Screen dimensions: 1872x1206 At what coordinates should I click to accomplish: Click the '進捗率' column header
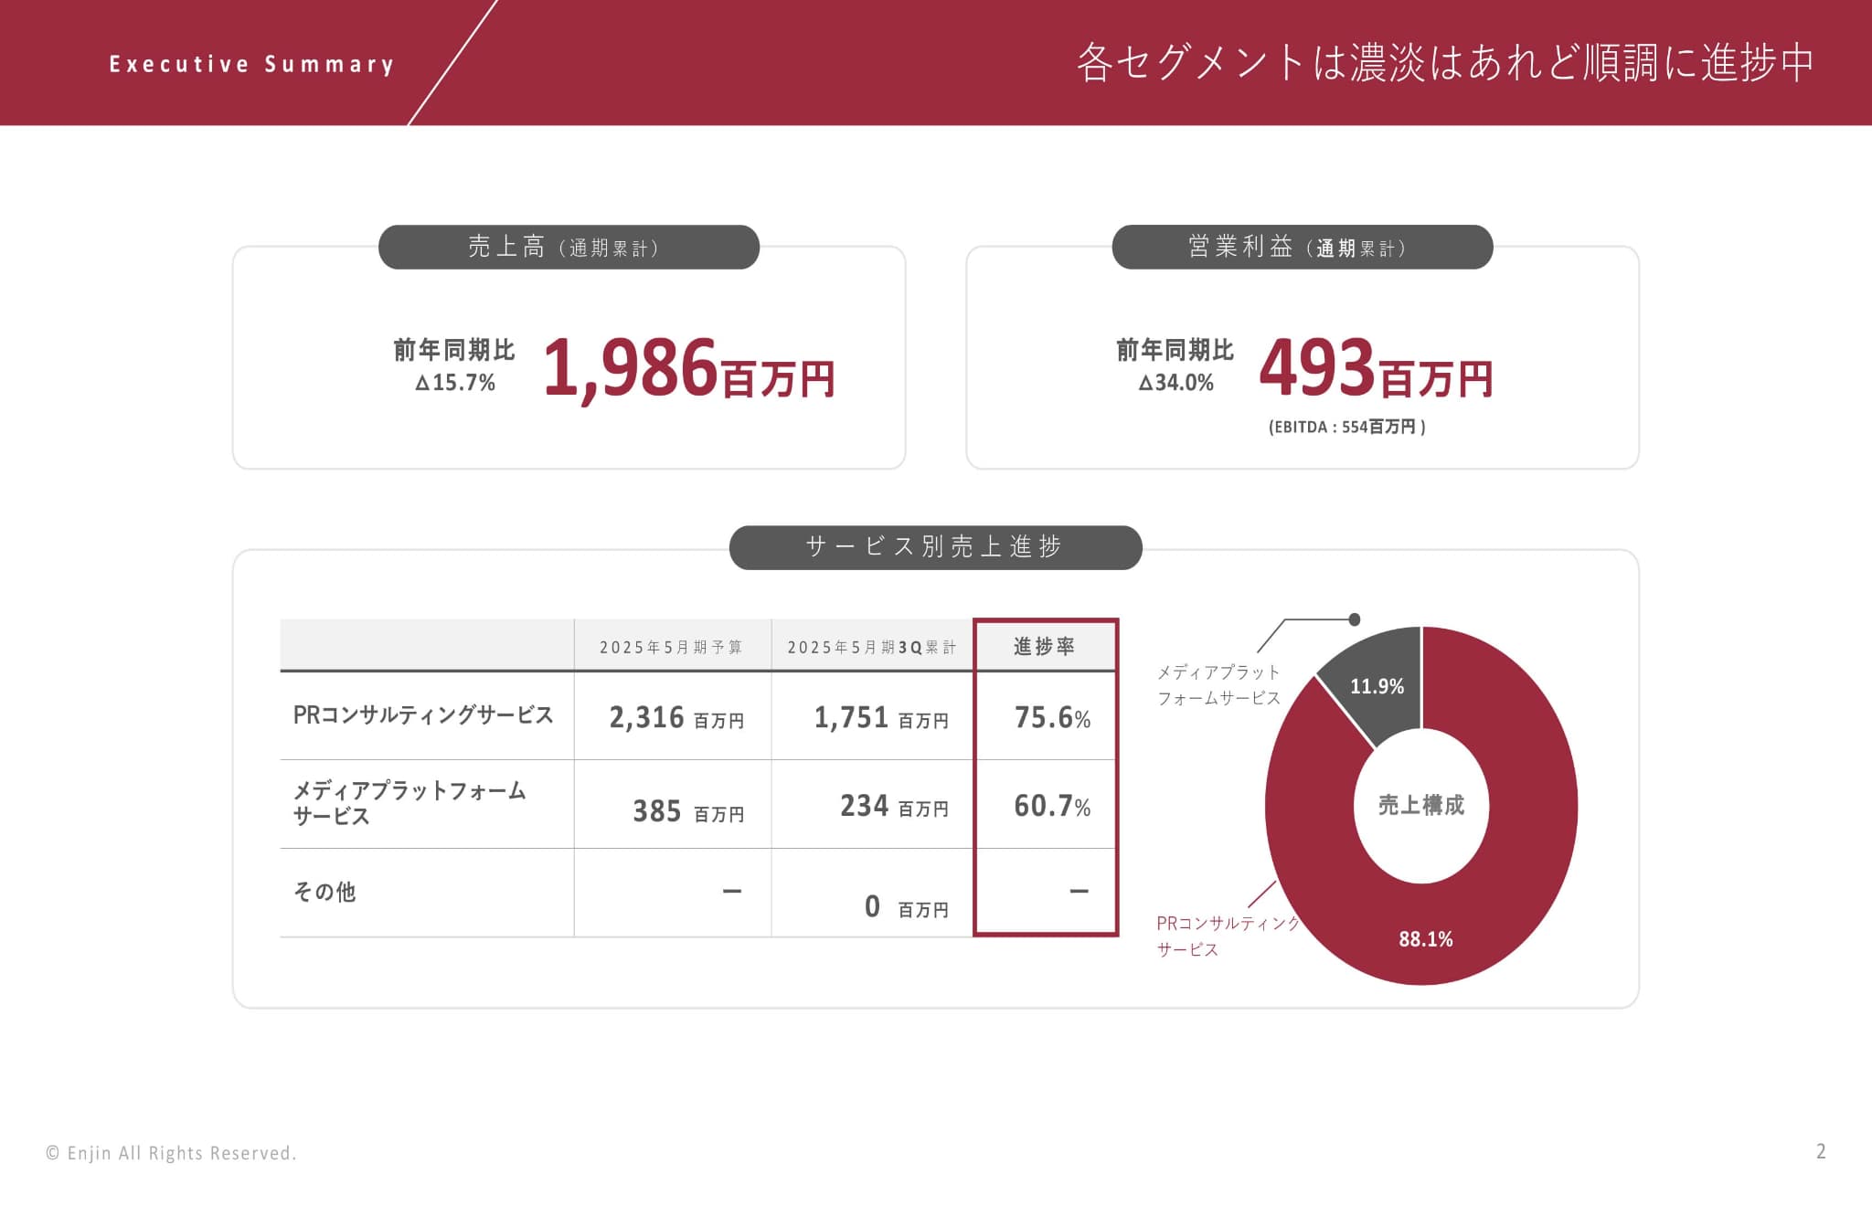pos(1045,646)
